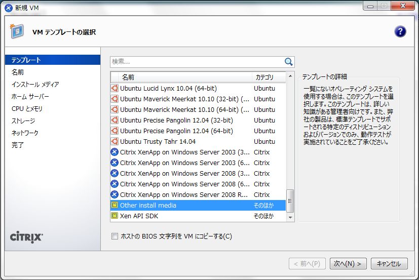Select the Other install media template

198,205
